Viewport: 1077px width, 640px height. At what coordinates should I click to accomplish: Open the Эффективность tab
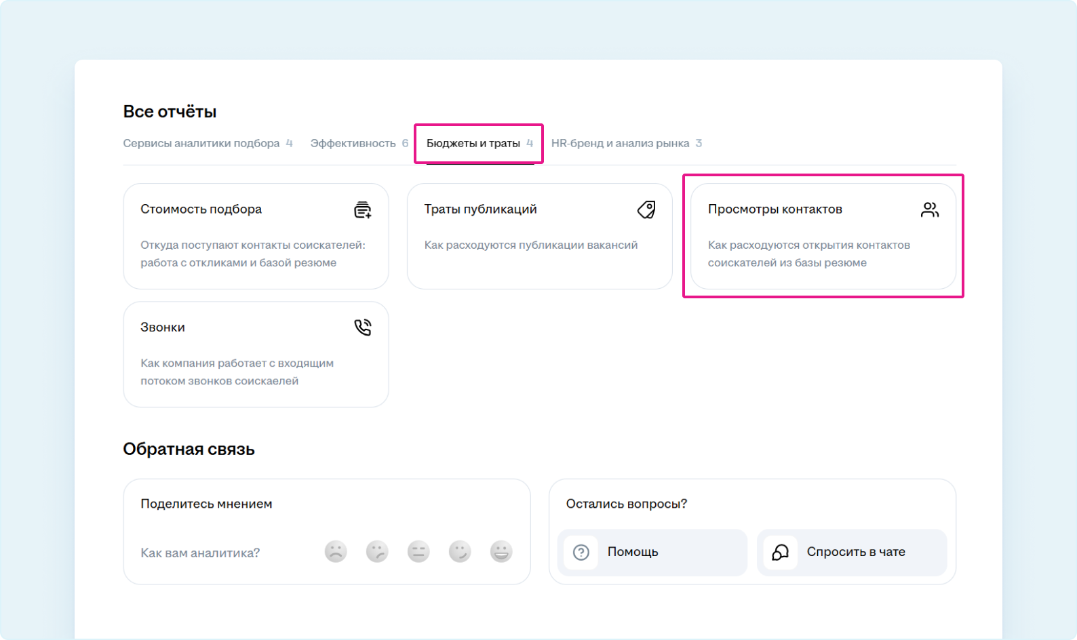pos(353,143)
